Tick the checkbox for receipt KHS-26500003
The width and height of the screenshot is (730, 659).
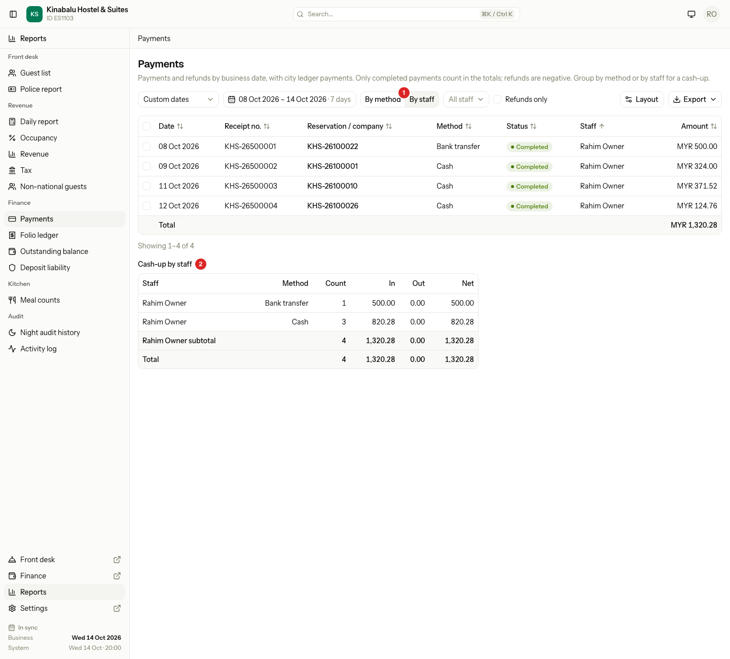tap(147, 186)
